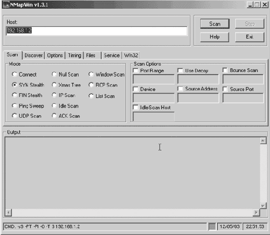Select the Connect scan mode

[14, 74]
